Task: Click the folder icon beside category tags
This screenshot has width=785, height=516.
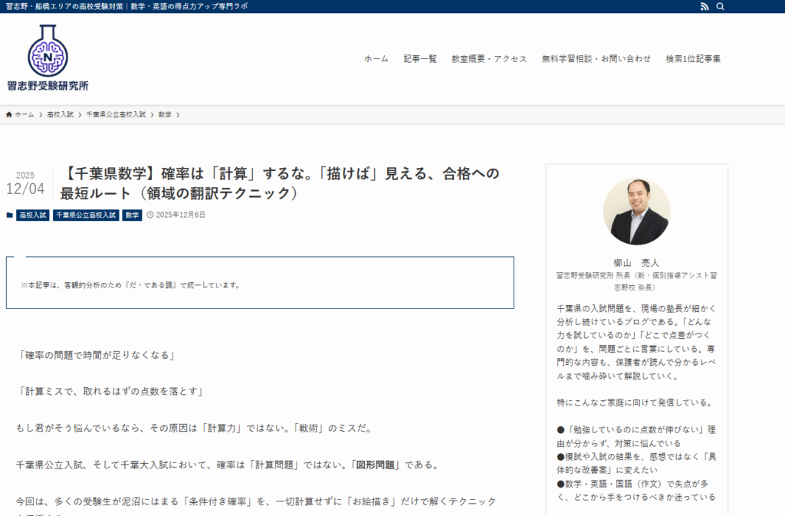Action: click(9, 215)
